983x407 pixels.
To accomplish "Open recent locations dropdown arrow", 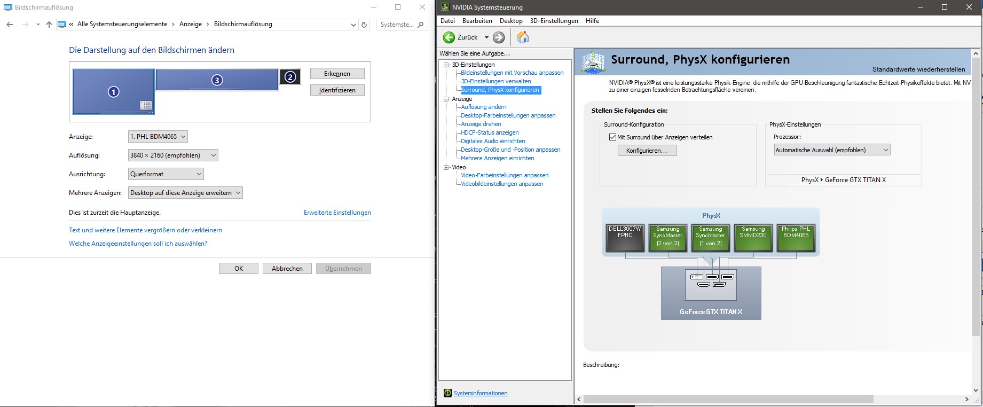I will [x=38, y=25].
